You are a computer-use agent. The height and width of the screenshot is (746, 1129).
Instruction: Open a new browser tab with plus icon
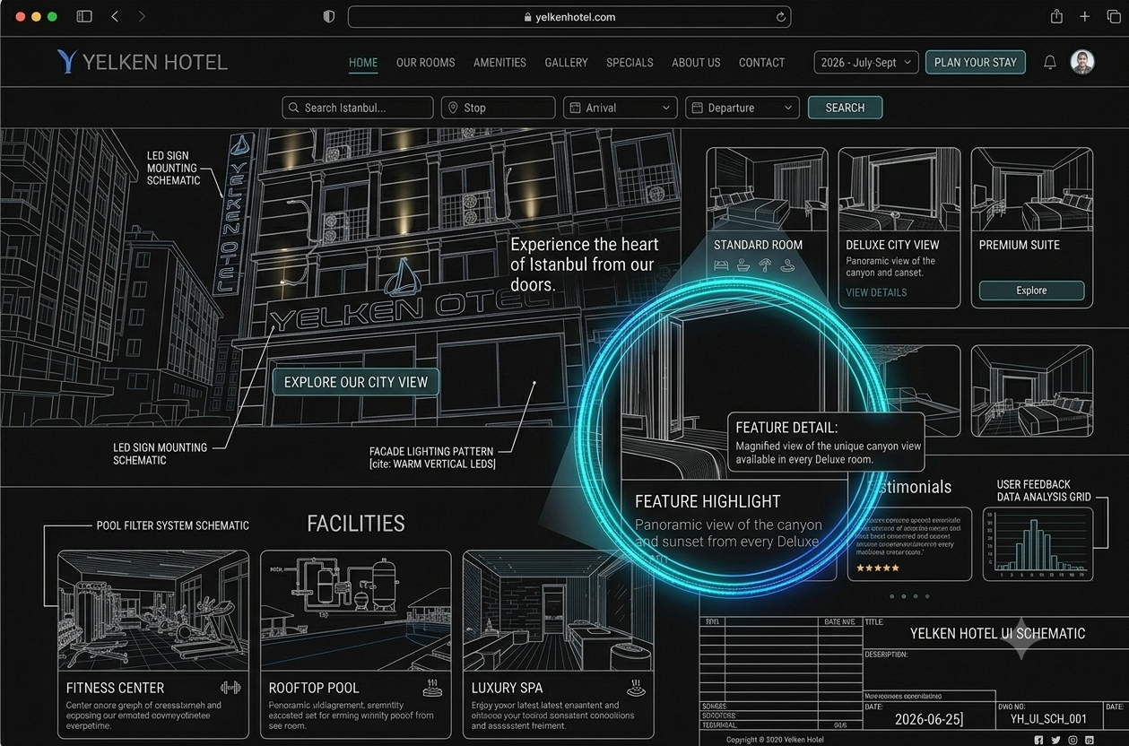[1085, 16]
